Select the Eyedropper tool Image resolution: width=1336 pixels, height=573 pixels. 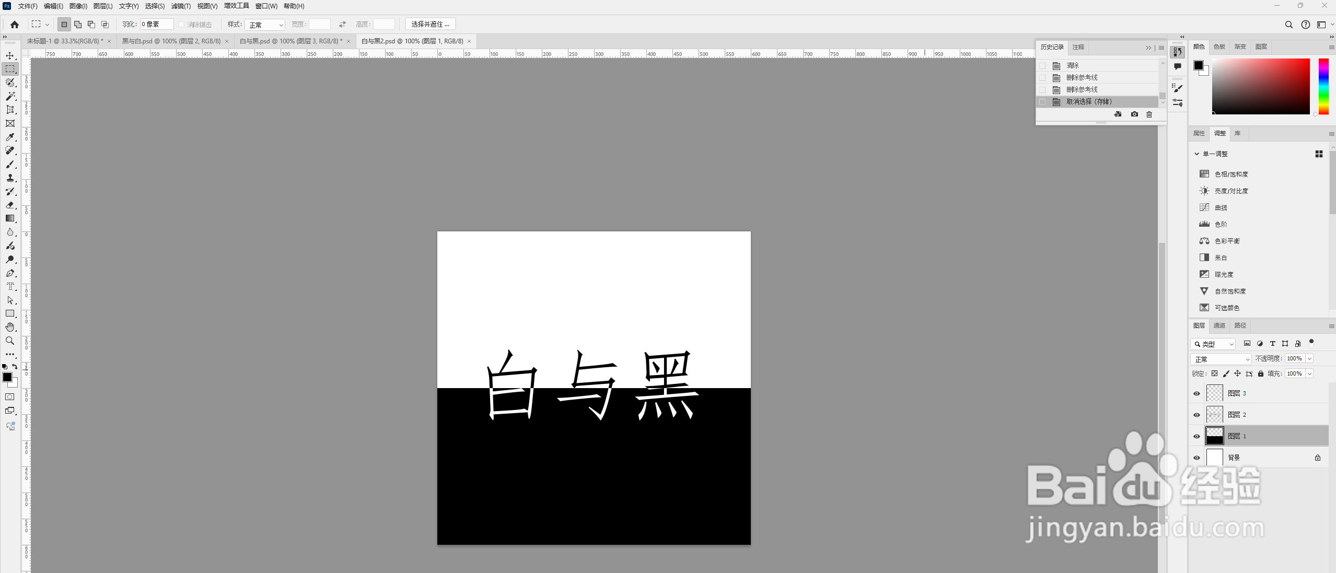pos(9,137)
